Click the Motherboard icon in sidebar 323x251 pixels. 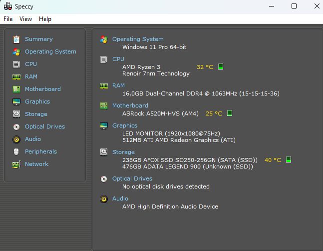pos(16,89)
